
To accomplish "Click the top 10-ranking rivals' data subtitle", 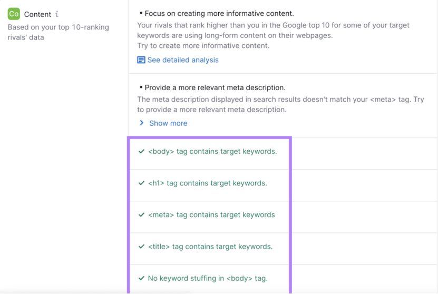I will coord(58,32).
